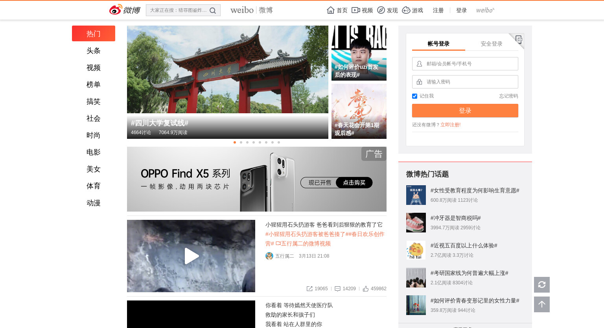Click post title 小猩猩用石头扔游客
604x328 pixels.
[x=290, y=225]
